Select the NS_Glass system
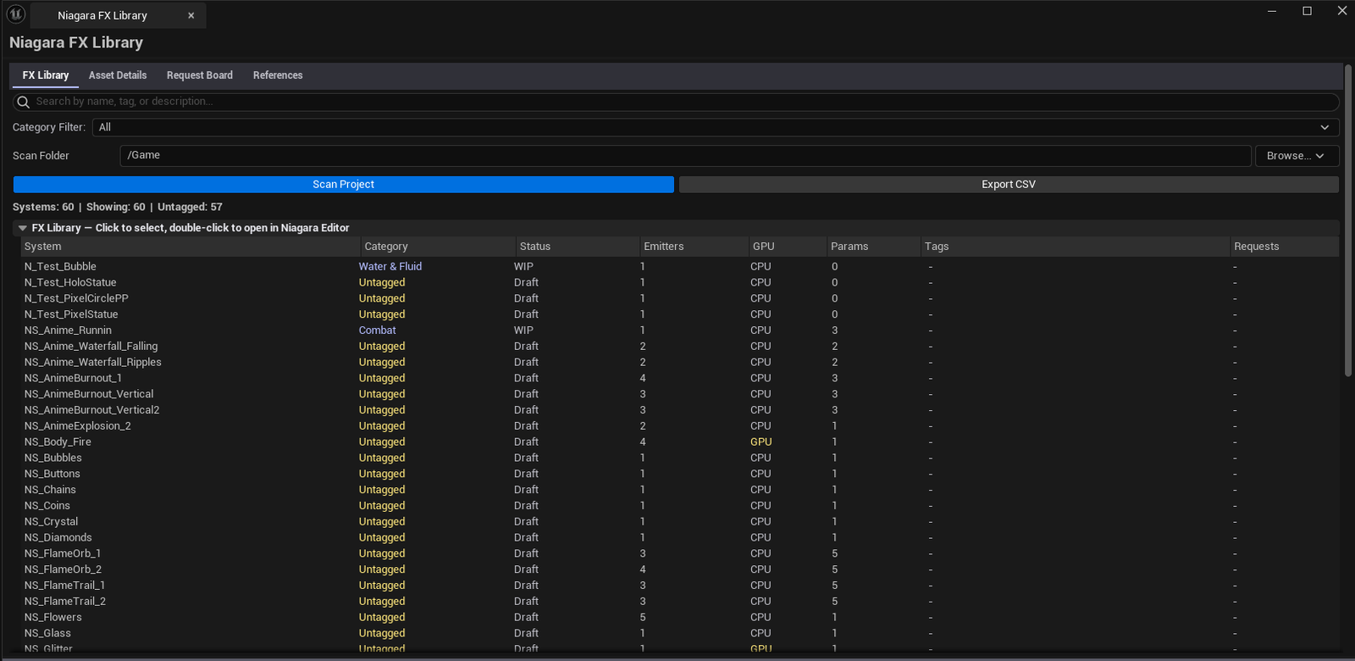This screenshot has width=1355, height=661. pyautogui.click(x=680, y=634)
